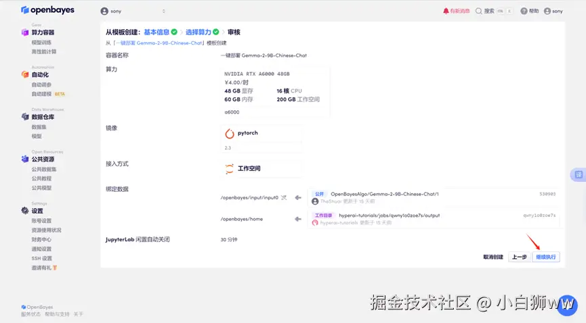Go to 数据集 in sidebar
Viewport: 586px width, 323px height.
click(x=39, y=127)
